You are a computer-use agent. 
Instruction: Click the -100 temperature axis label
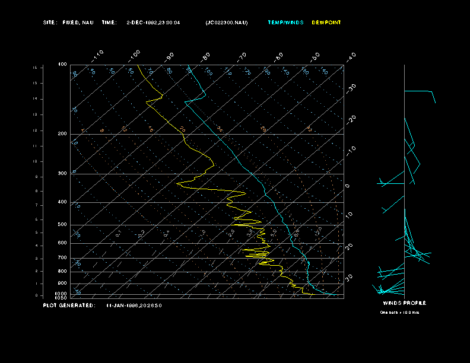click(x=134, y=56)
